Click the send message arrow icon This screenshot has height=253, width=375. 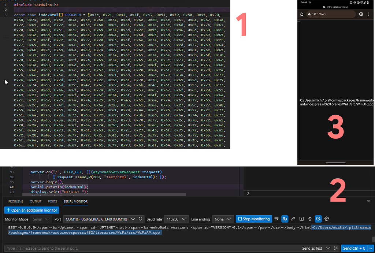tap(336, 248)
